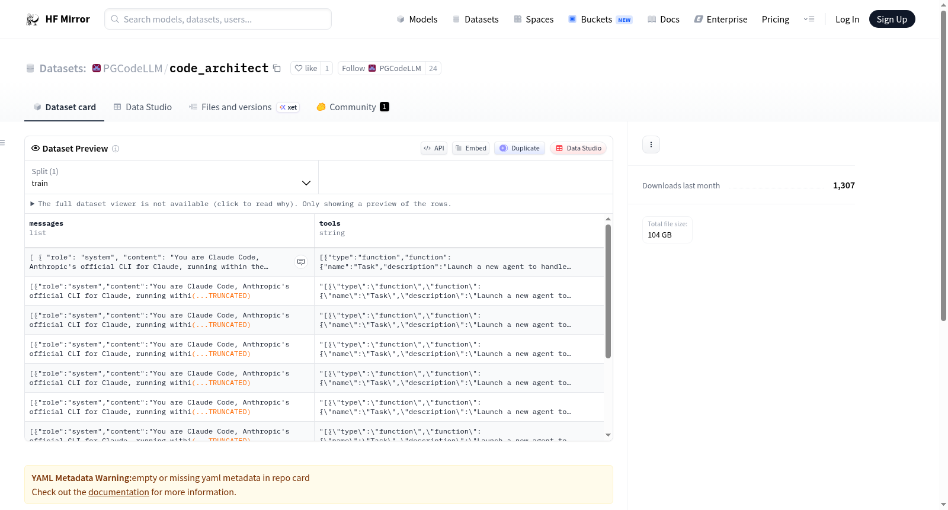The width and height of the screenshot is (948, 510).
Task: Click the page vertical scrollbar thumb
Action: (943, 166)
